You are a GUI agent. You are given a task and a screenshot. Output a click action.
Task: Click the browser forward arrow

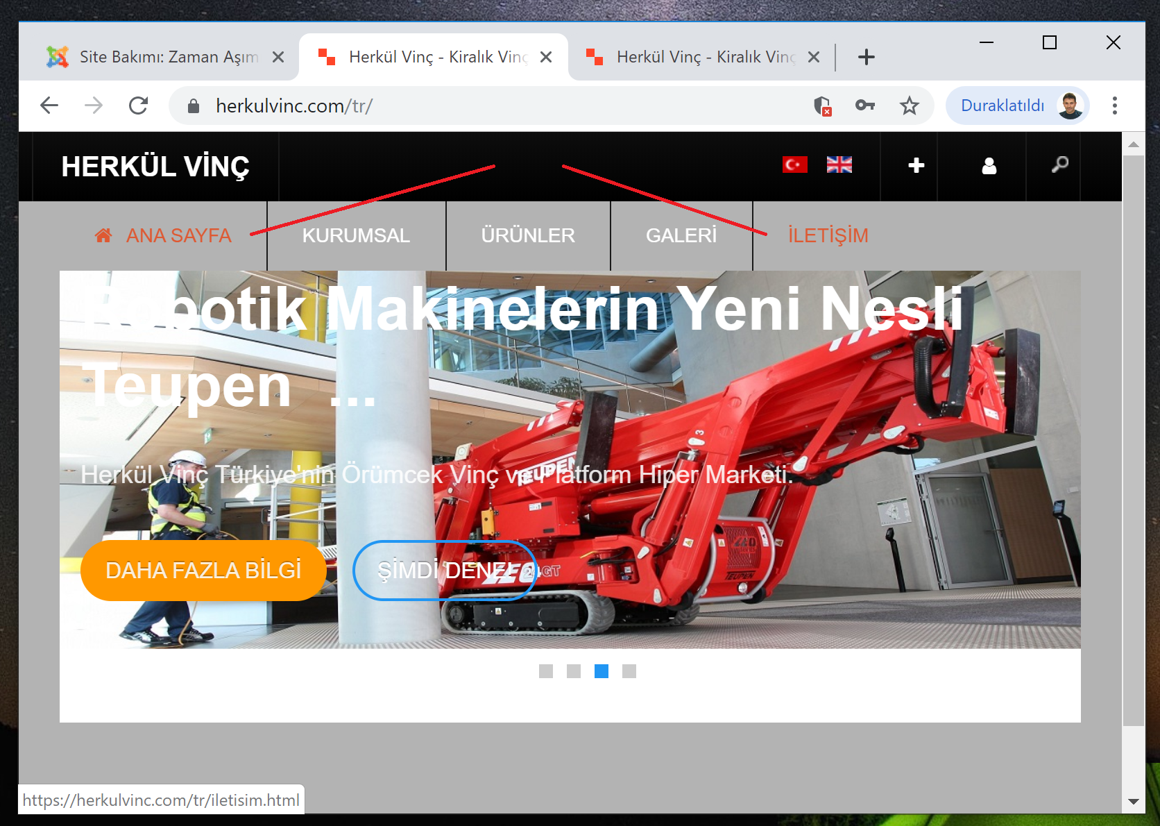94,106
